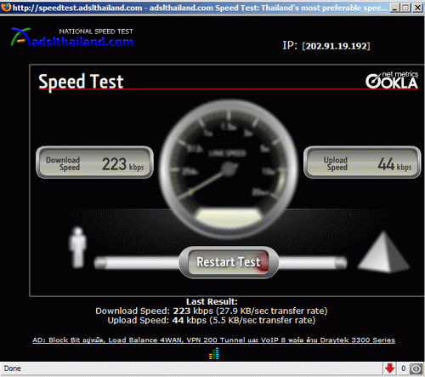Click the adslthailand.com logo
This screenshot has width=425, height=377.
tap(72, 37)
